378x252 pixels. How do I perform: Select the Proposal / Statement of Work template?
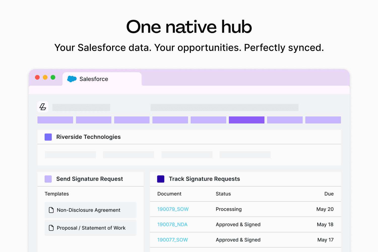(x=90, y=228)
